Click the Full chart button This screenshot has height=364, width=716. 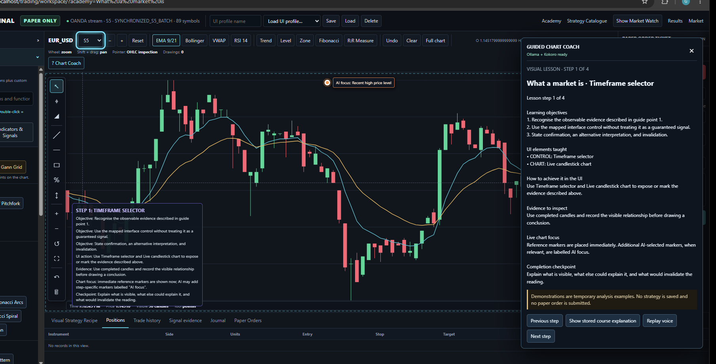coord(435,41)
